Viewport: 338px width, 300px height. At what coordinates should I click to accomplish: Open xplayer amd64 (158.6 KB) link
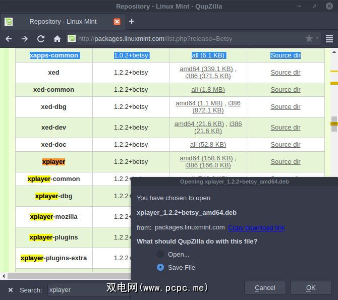point(206,158)
